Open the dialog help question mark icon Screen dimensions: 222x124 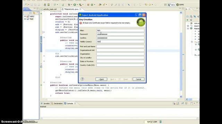pyautogui.click(x=83, y=79)
